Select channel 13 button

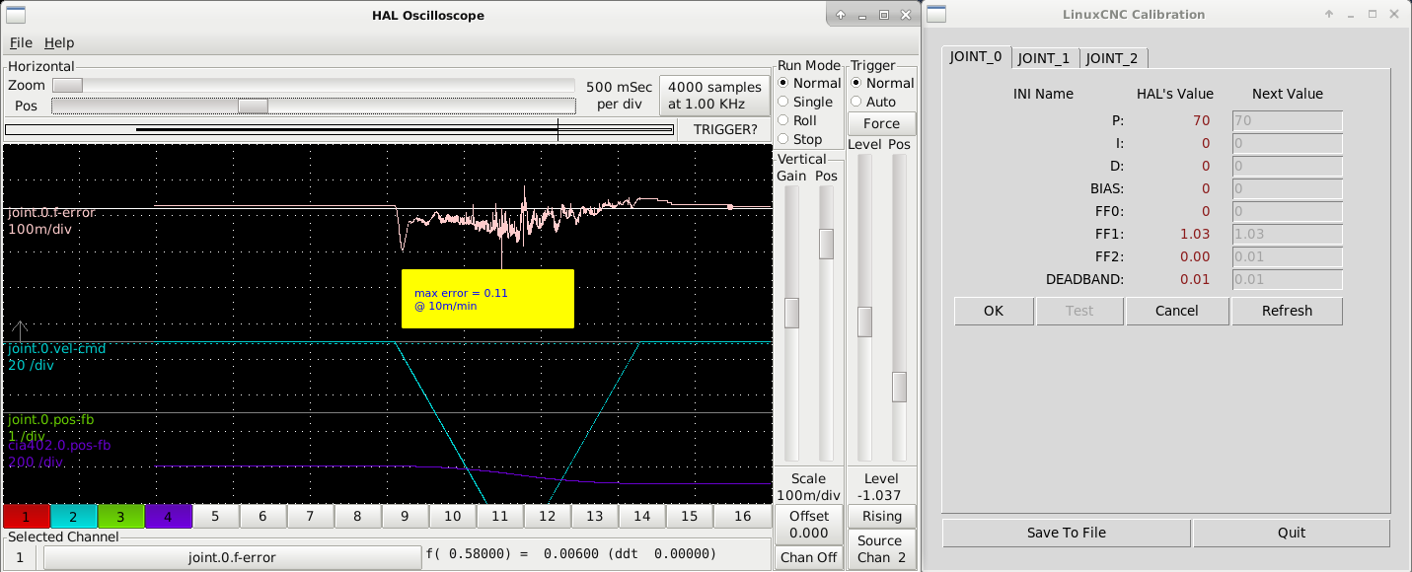(594, 517)
